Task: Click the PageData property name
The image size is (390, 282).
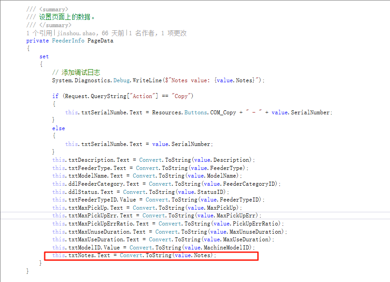Action: pos(100,41)
